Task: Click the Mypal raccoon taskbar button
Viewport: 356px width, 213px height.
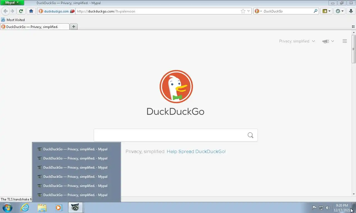Action: [75, 207]
